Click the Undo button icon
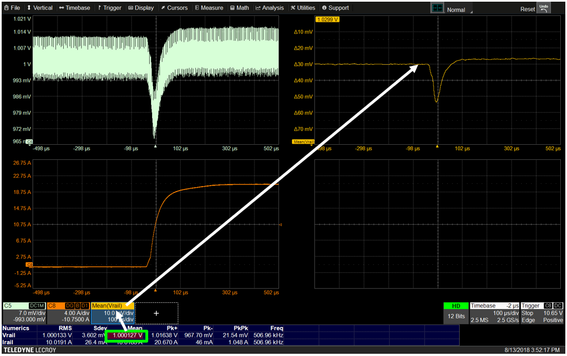567x356 pixels. tap(544, 8)
